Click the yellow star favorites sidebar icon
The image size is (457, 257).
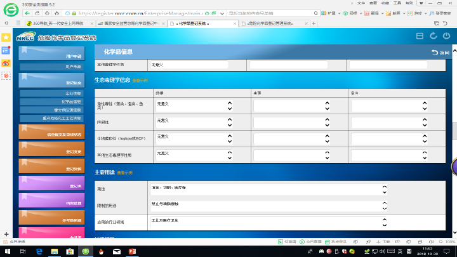pos(6,37)
